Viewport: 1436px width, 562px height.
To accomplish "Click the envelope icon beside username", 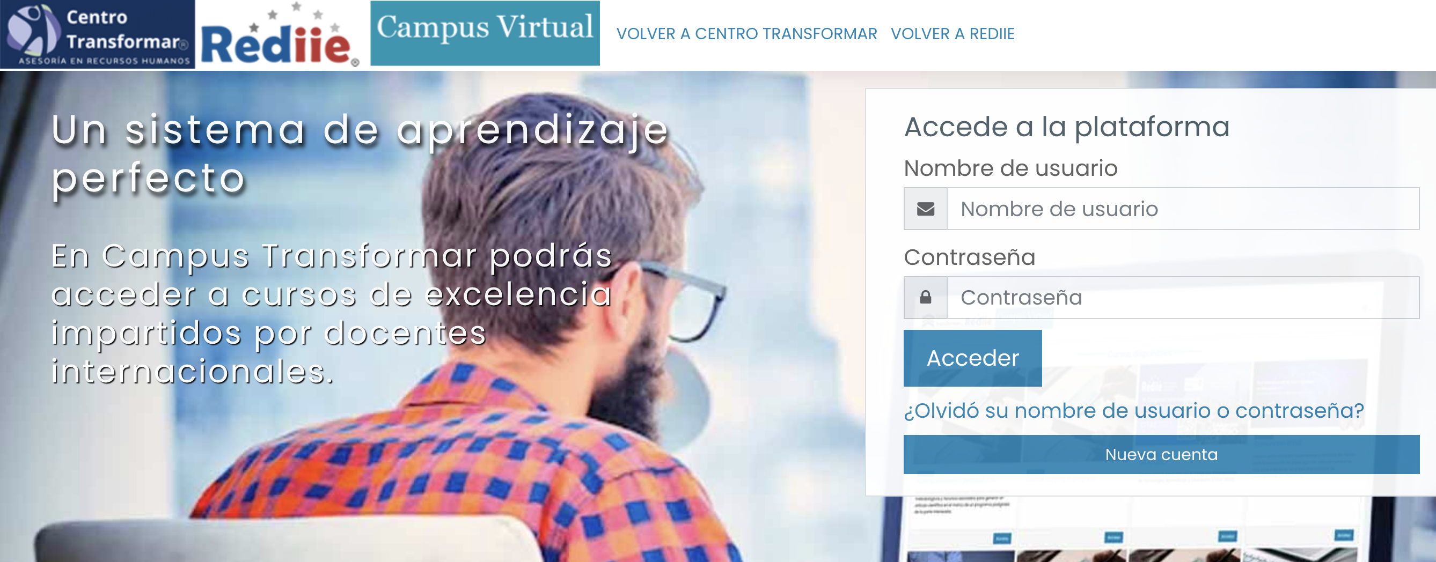I will [x=925, y=209].
